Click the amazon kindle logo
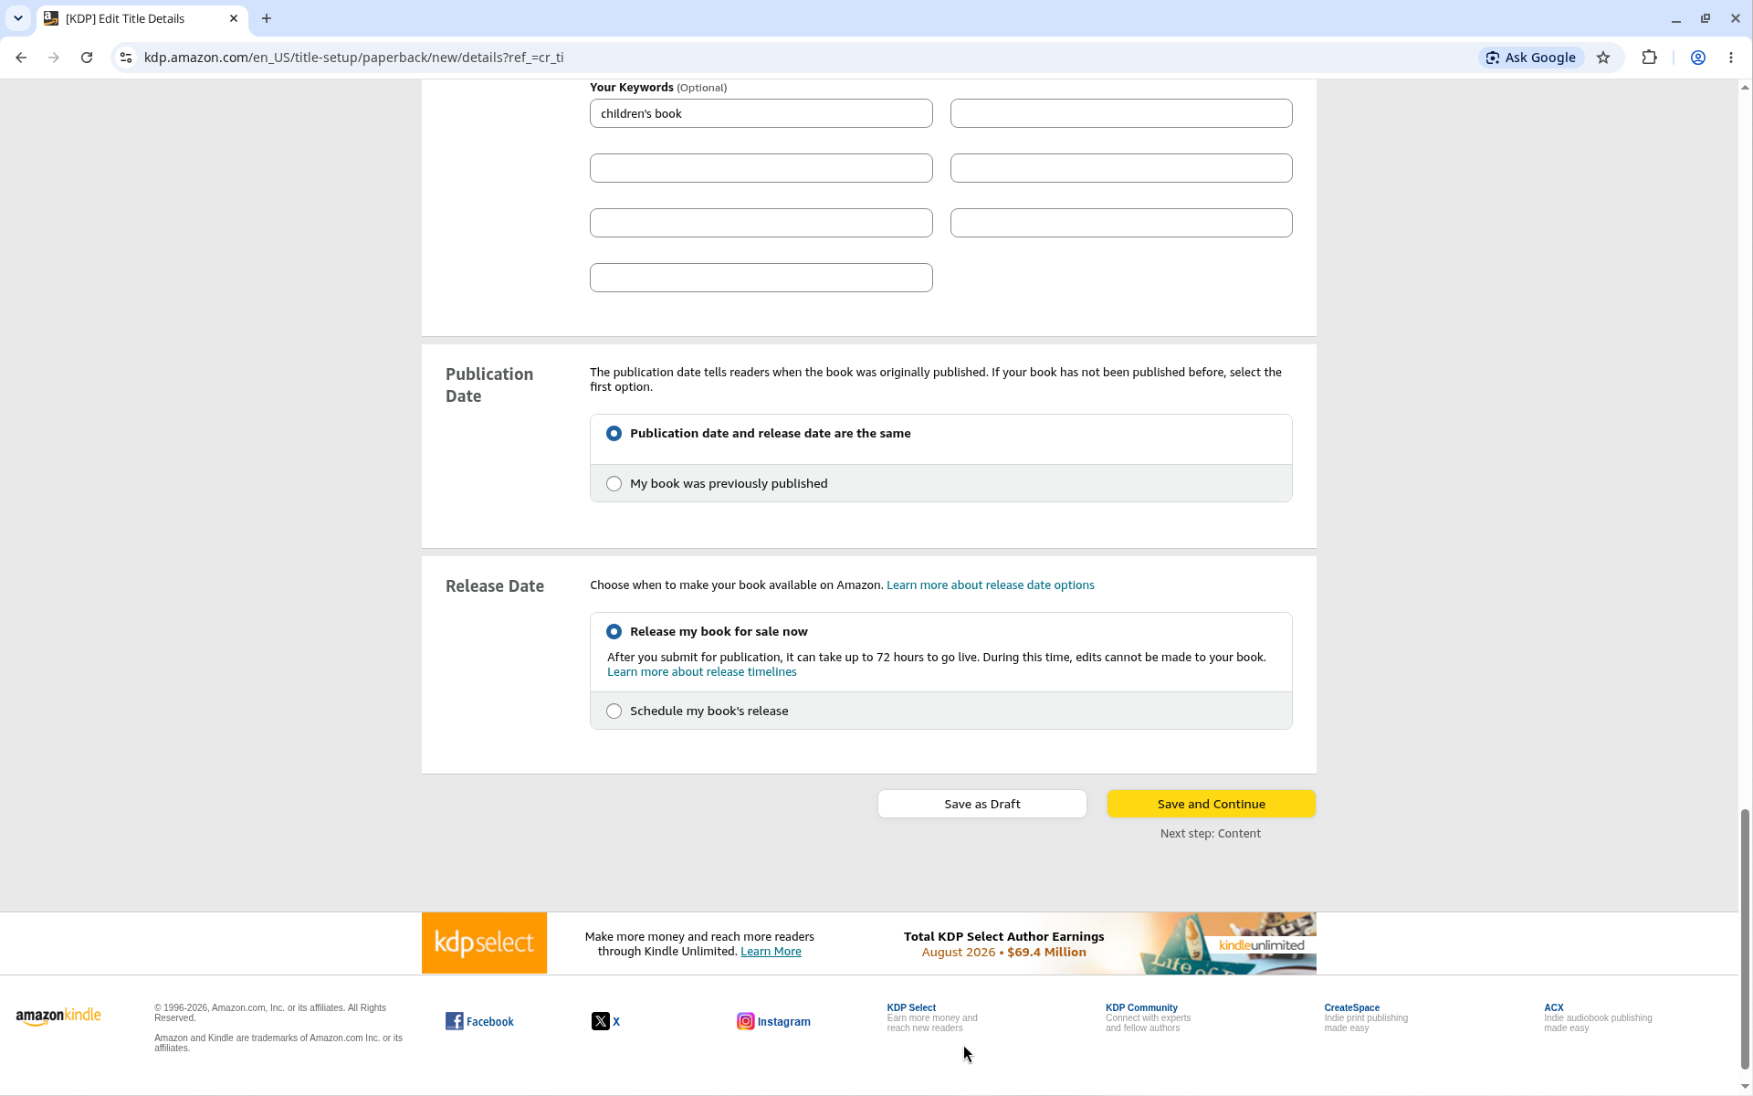 (58, 1017)
